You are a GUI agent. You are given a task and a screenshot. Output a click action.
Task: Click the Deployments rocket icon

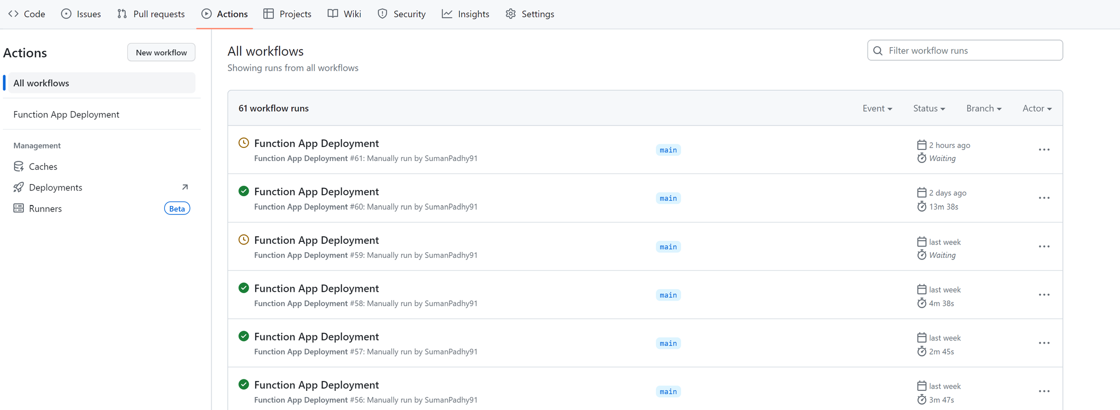[x=19, y=187]
